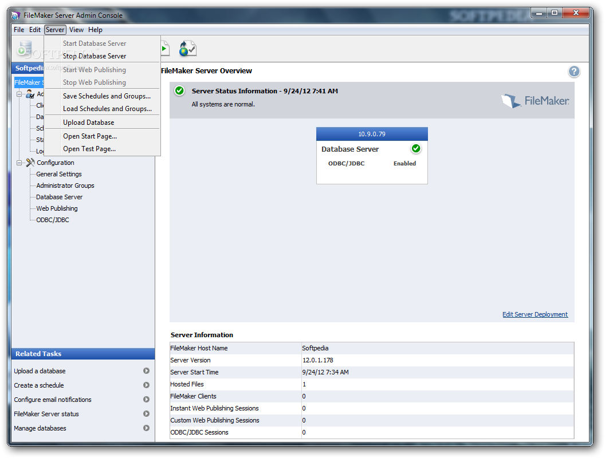This screenshot has width=605, height=458.
Task: Click the database server toolbar icon
Action: (x=25, y=48)
